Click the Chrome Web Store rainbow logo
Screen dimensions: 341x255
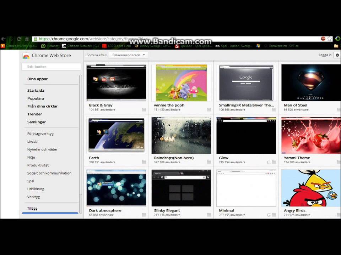(26, 56)
